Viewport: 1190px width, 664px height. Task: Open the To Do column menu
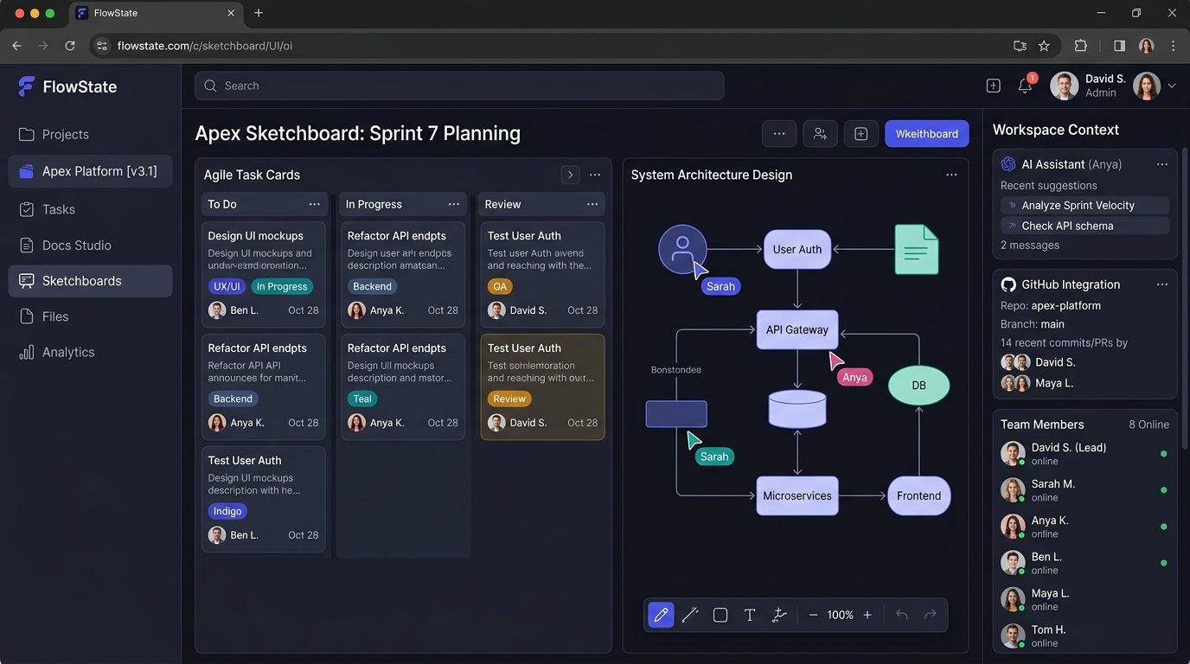(x=315, y=204)
